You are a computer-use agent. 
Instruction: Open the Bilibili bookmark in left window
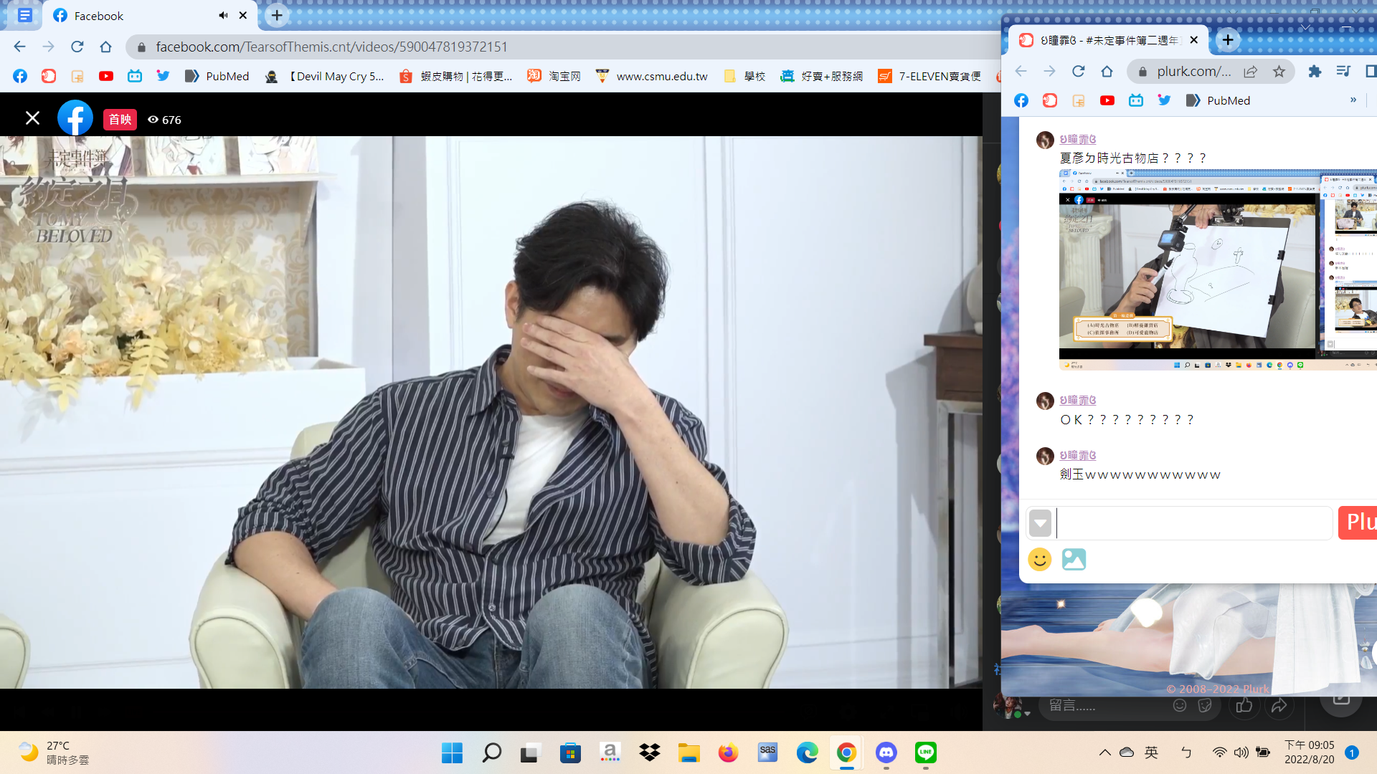(135, 76)
